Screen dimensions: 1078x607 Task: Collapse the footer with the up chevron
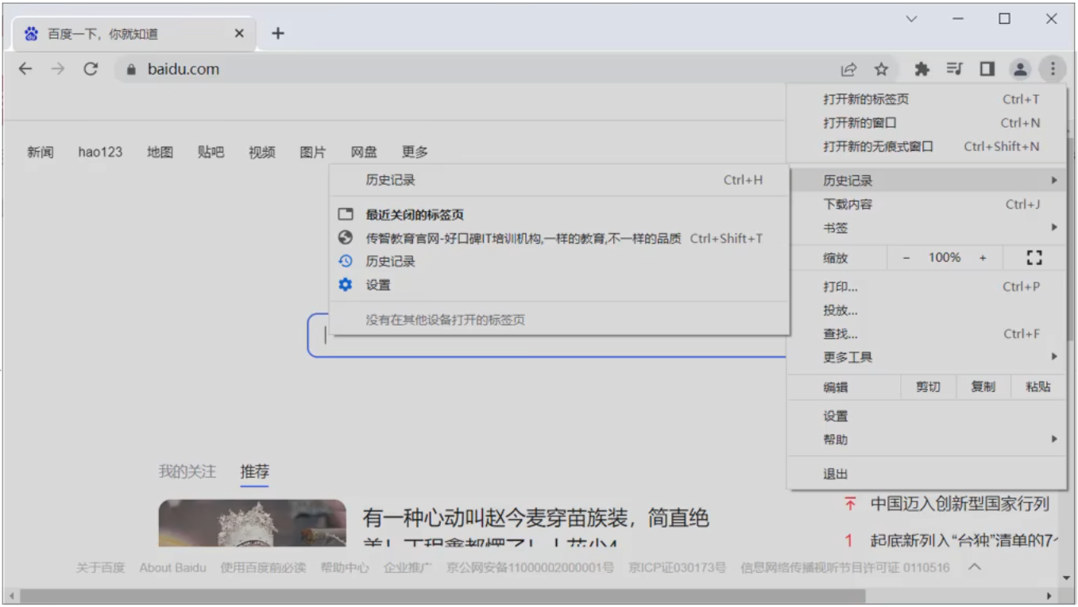pos(975,567)
